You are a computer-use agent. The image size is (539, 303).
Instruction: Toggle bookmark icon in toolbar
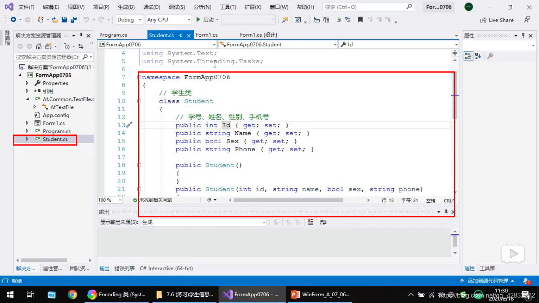click(360, 20)
